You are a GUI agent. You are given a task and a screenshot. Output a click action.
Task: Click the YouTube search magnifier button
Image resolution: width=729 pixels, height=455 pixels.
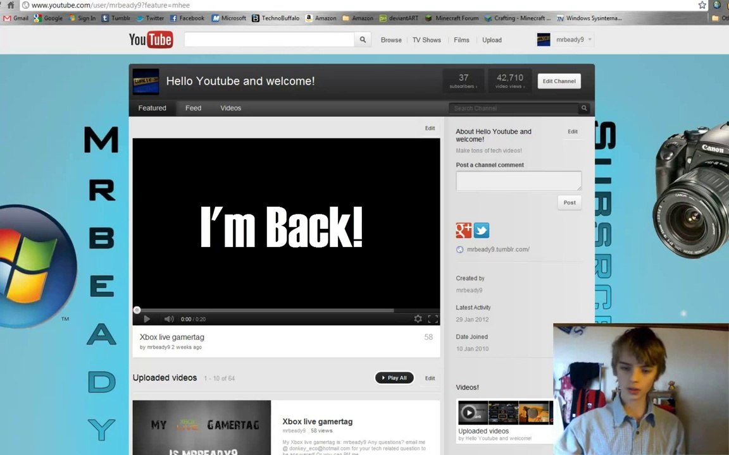click(x=363, y=40)
